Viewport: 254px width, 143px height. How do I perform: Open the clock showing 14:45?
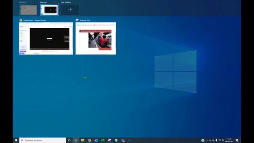point(229,140)
